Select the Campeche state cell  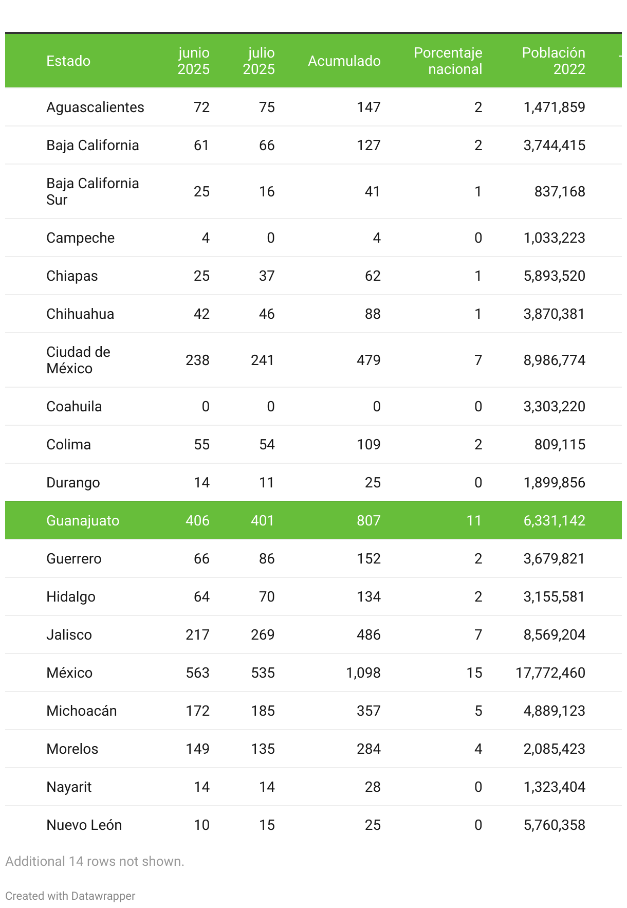tap(80, 238)
